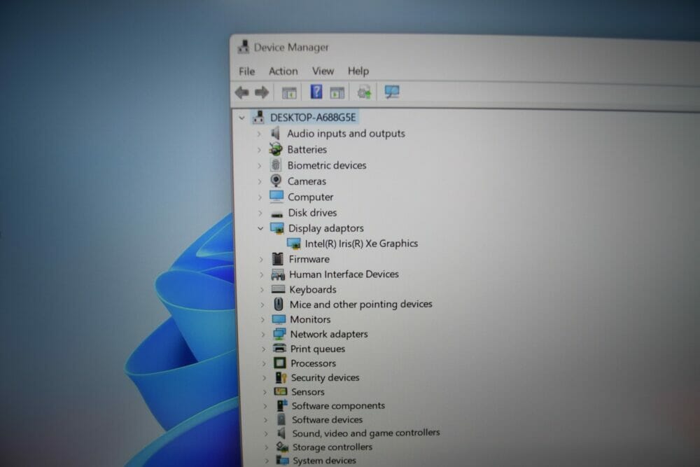Open the File menu
Viewport: 700px width, 467px height.
247,71
